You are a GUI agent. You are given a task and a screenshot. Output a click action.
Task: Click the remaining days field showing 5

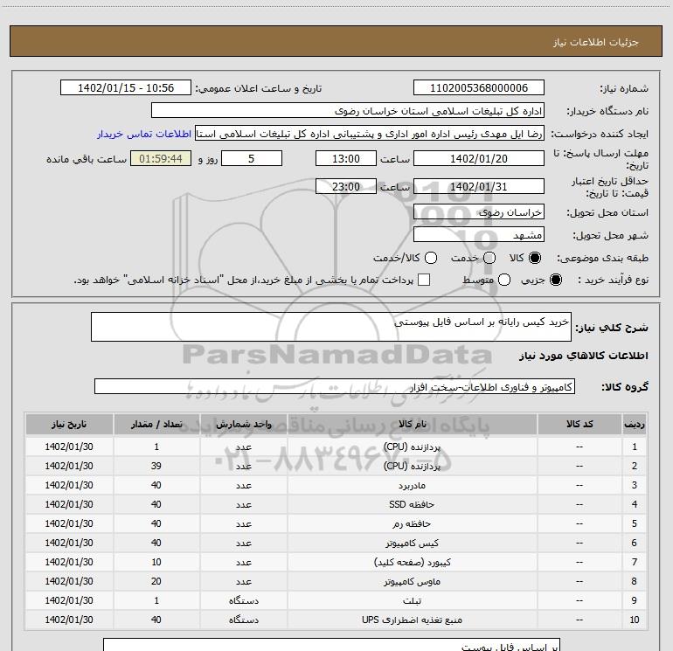[252, 159]
